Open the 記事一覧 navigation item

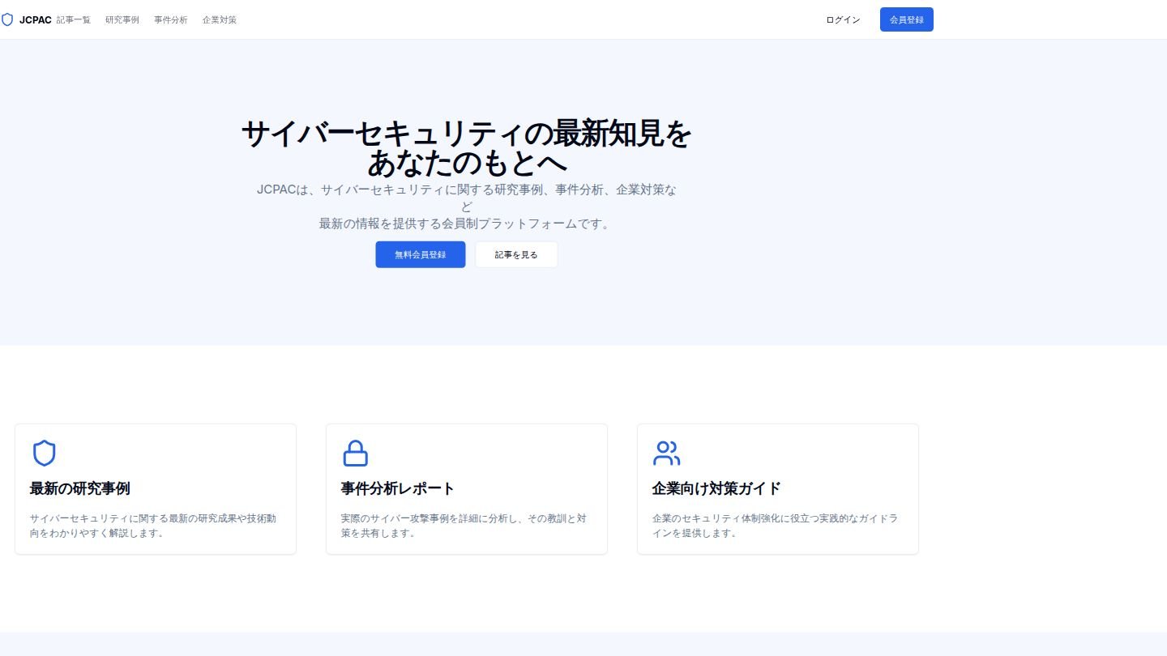74,19
